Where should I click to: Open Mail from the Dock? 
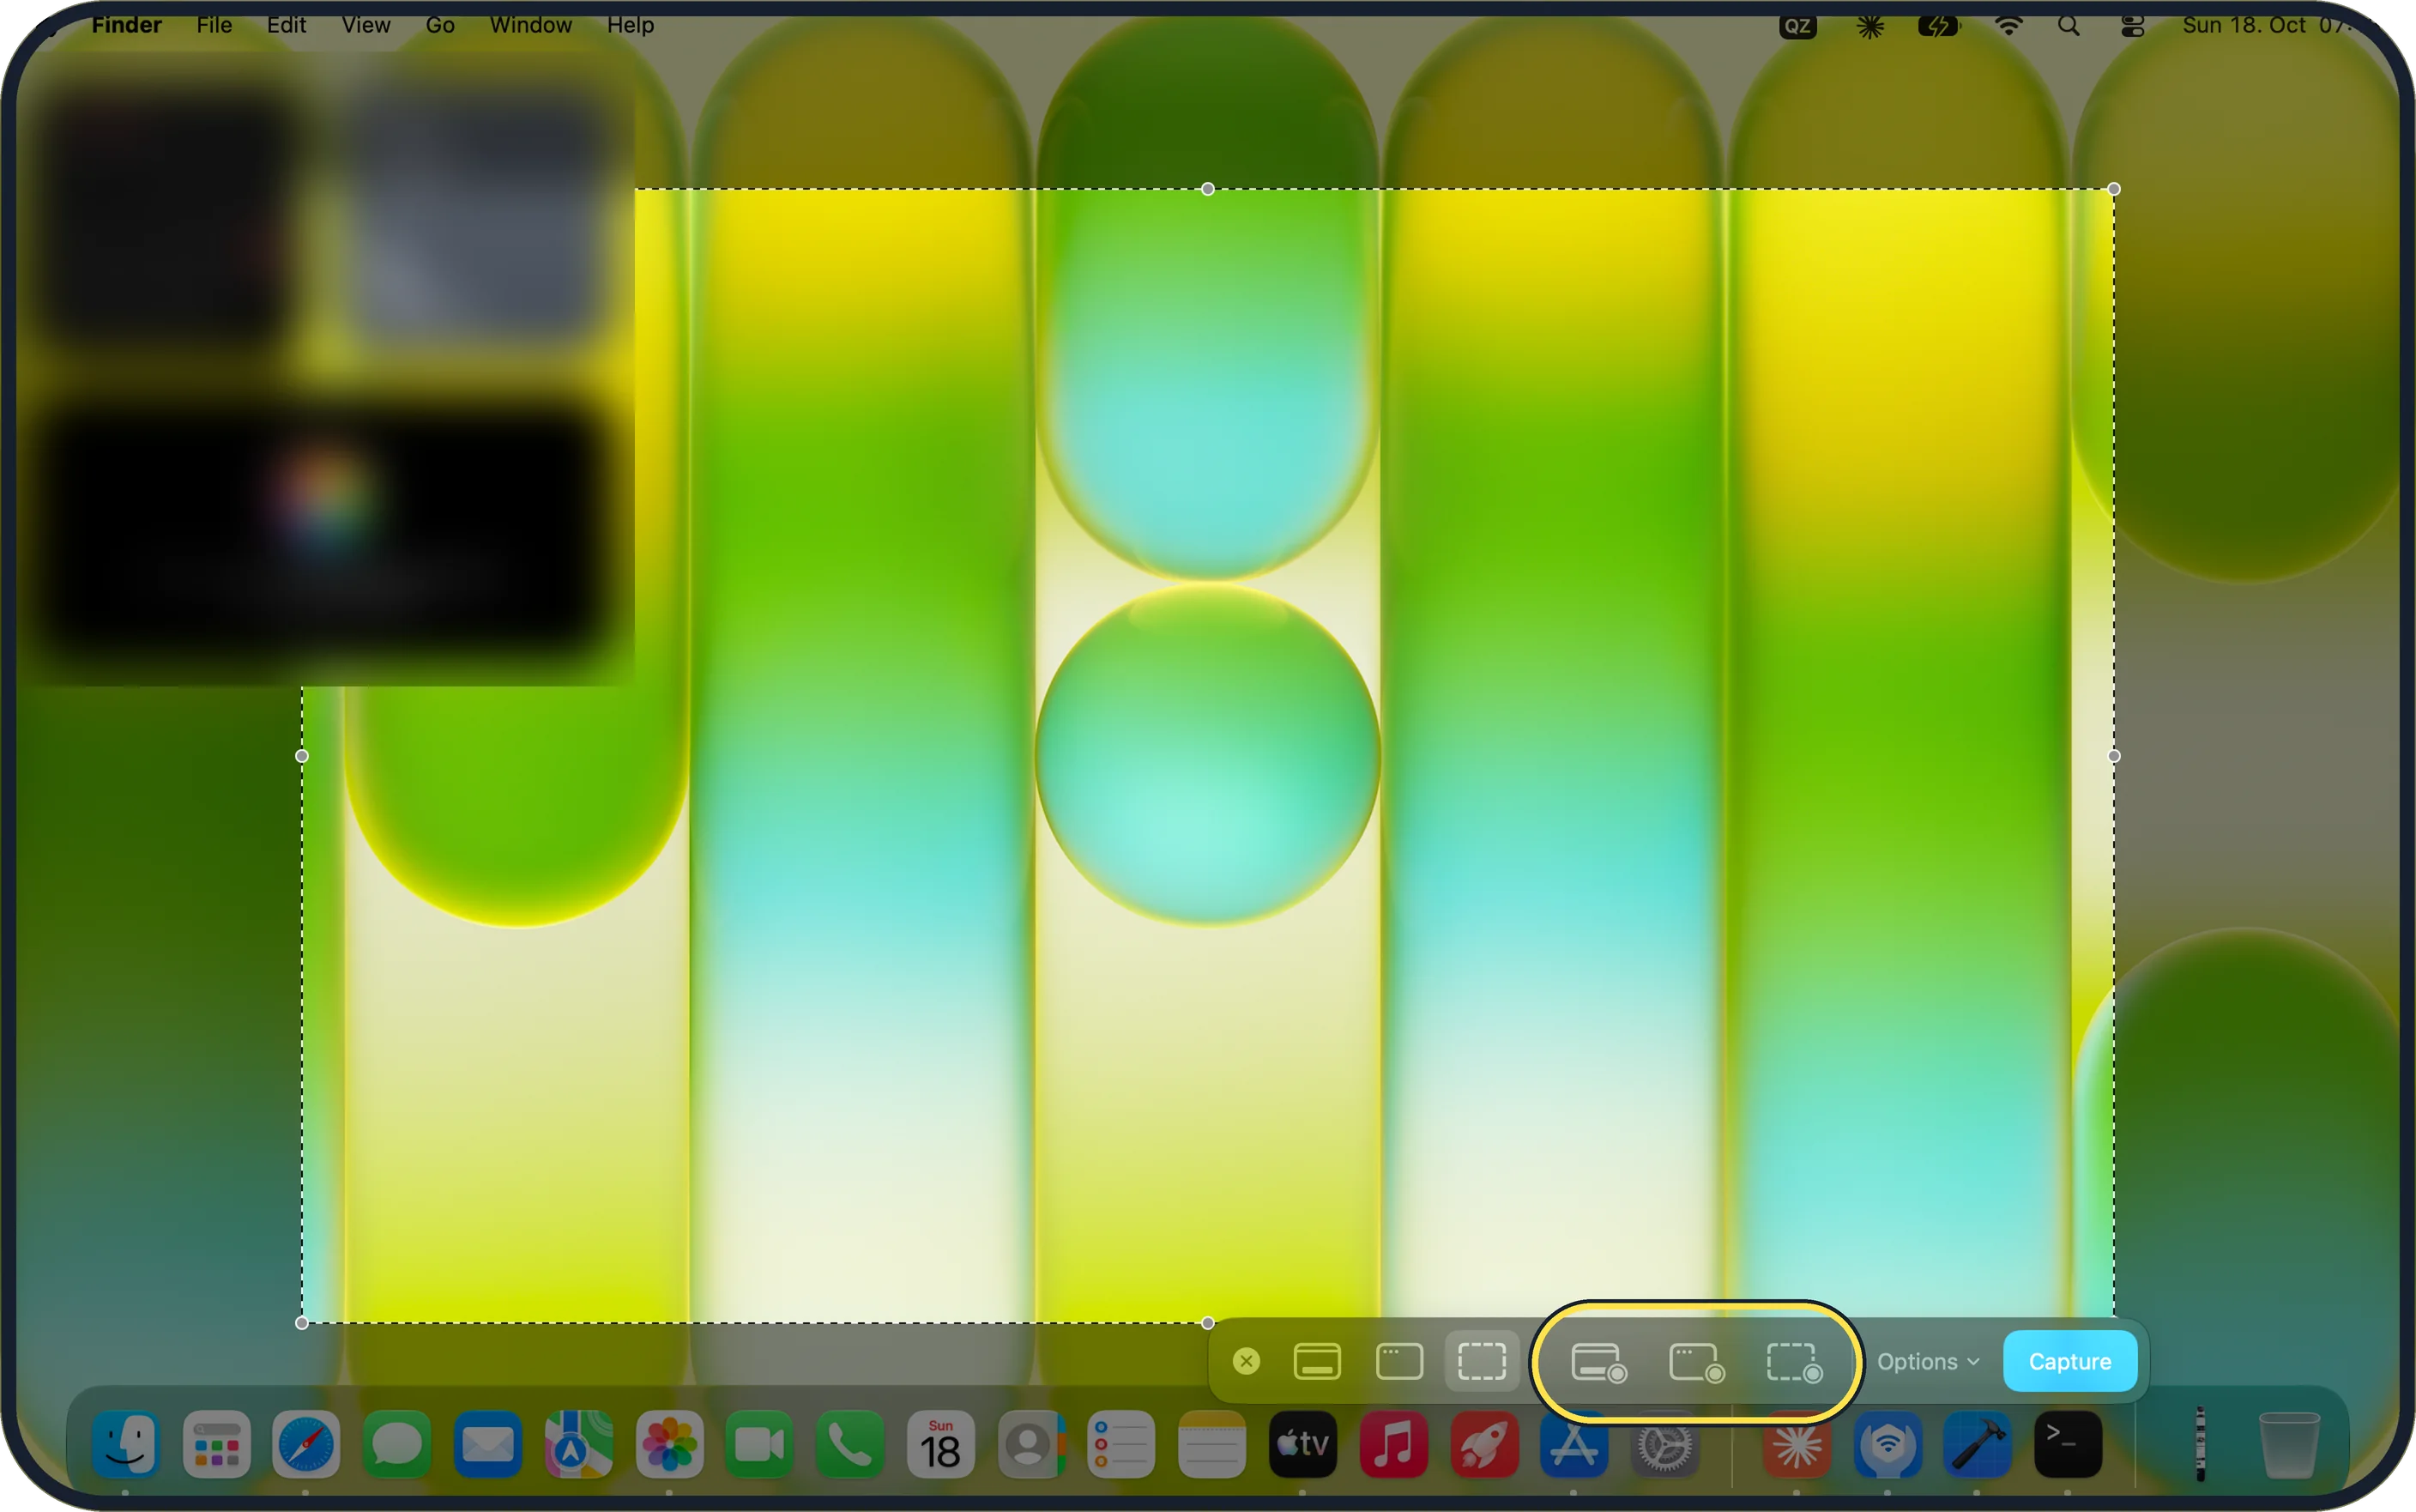(488, 1444)
